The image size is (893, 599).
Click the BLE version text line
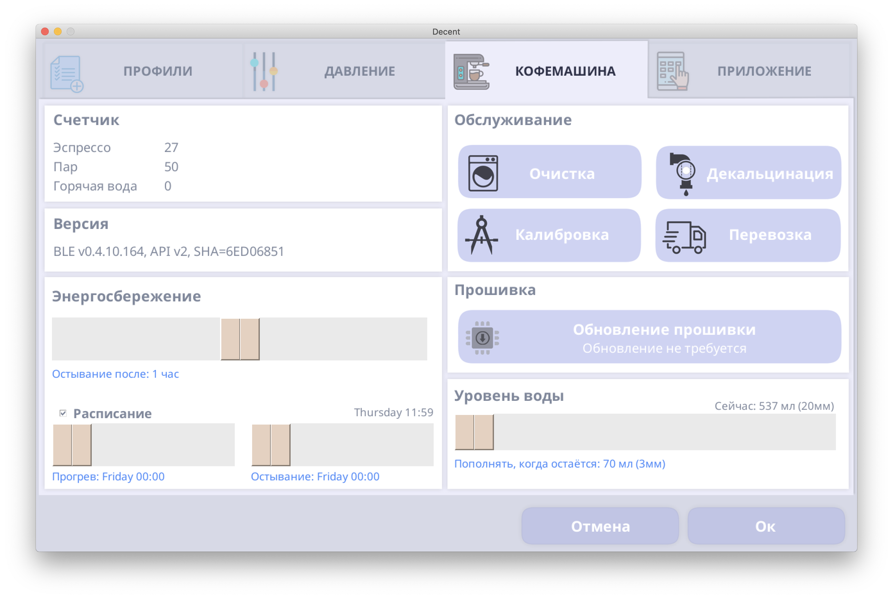168,251
